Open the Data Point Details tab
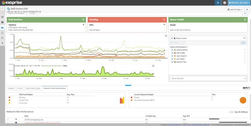 coord(33,88)
